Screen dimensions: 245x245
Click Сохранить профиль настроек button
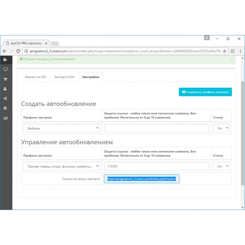coord(205,92)
